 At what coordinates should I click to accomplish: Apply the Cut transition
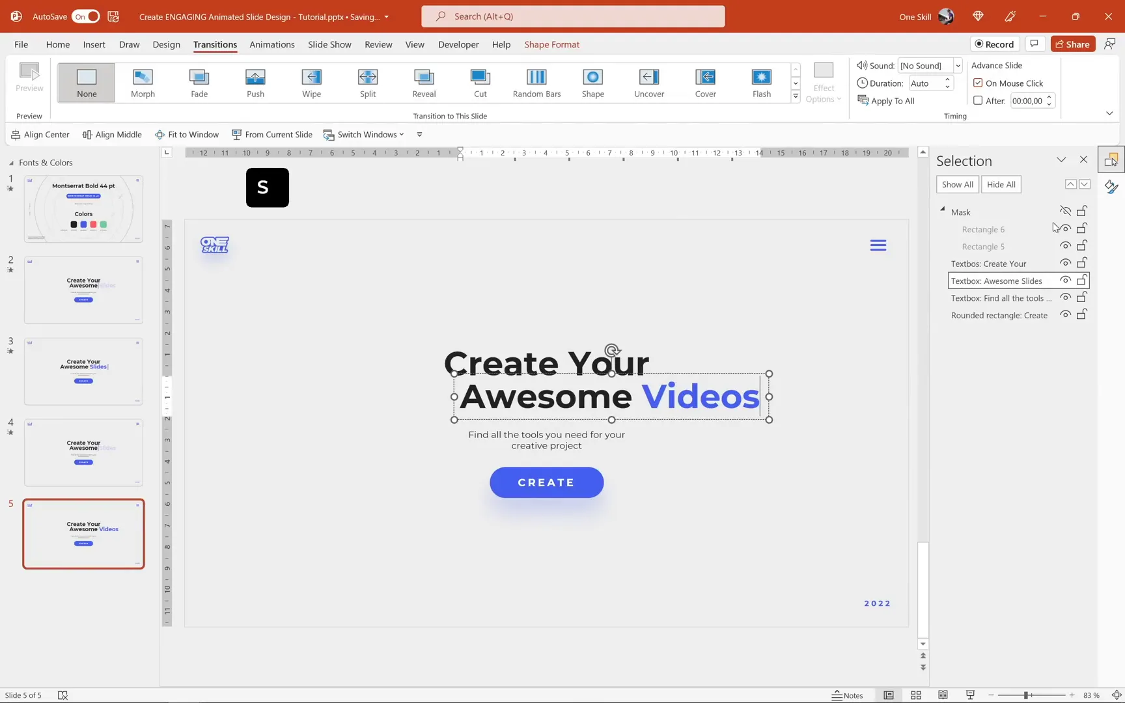tap(480, 83)
